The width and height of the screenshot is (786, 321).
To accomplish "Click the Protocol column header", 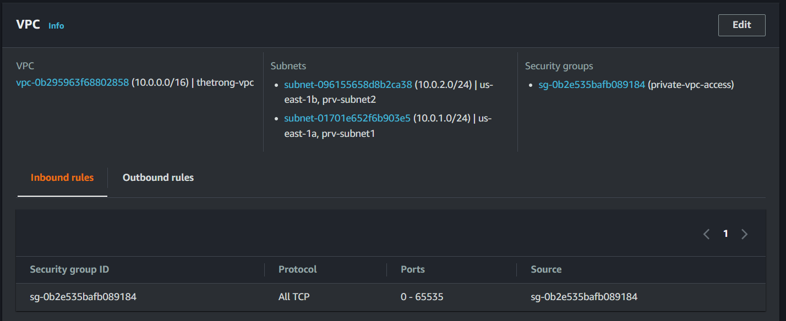I will pos(298,269).
